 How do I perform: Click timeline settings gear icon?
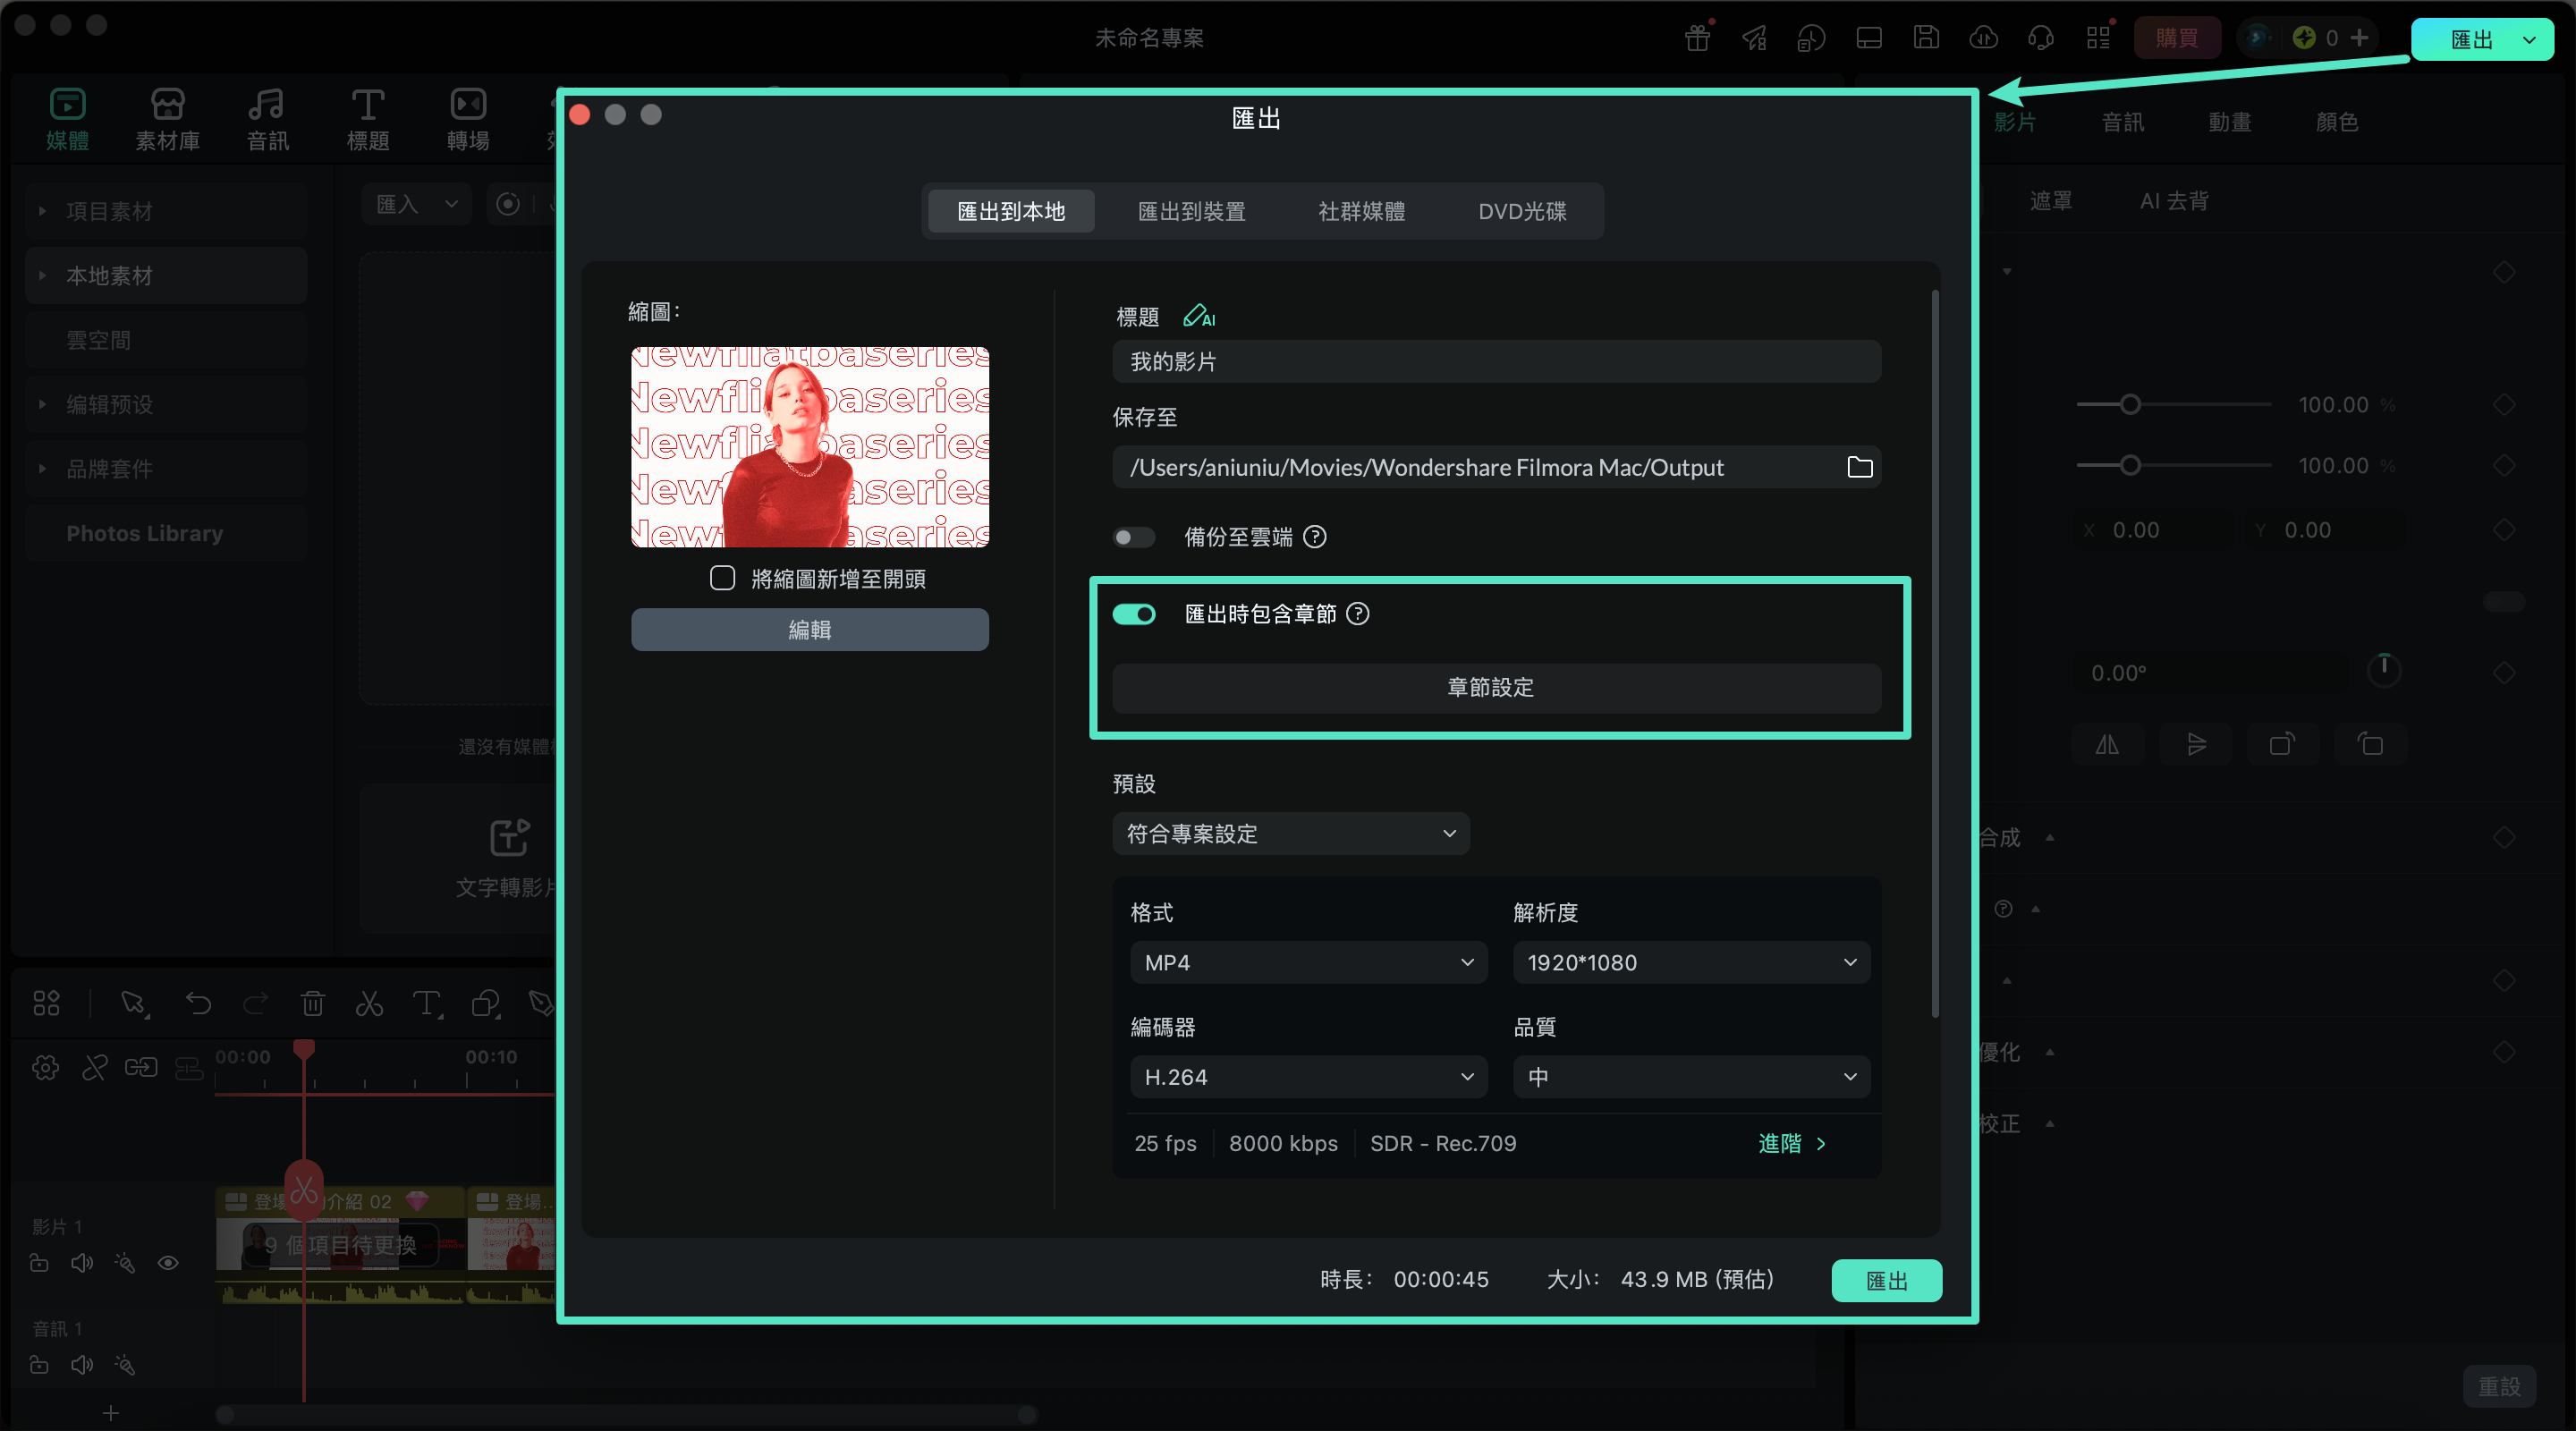point(45,1068)
